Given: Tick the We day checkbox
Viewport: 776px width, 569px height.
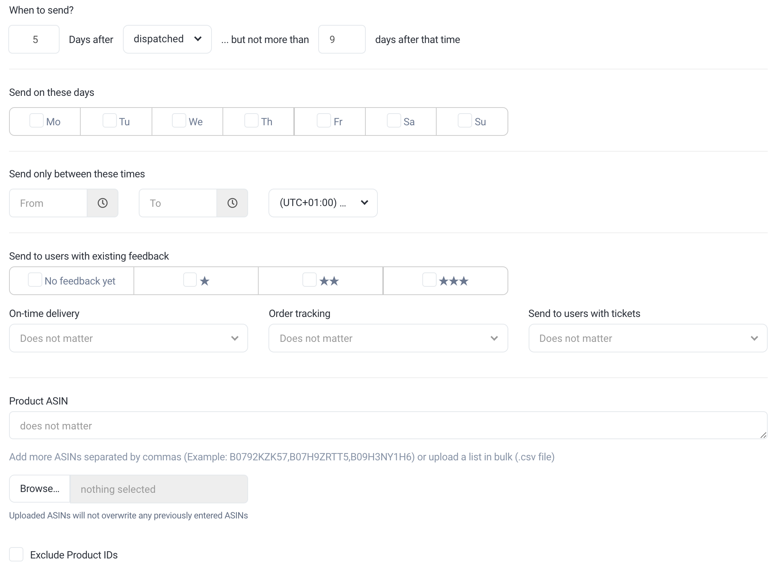Looking at the screenshot, I should pyautogui.click(x=179, y=121).
